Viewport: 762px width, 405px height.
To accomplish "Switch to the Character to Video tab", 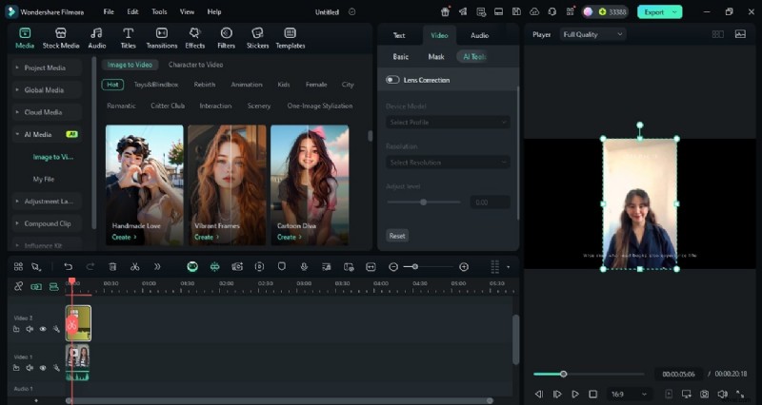I will pyautogui.click(x=195, y=65).
